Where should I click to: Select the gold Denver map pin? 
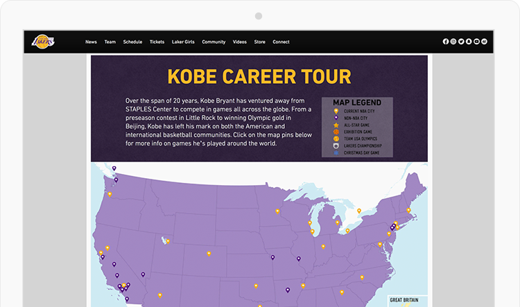(209, 254)
